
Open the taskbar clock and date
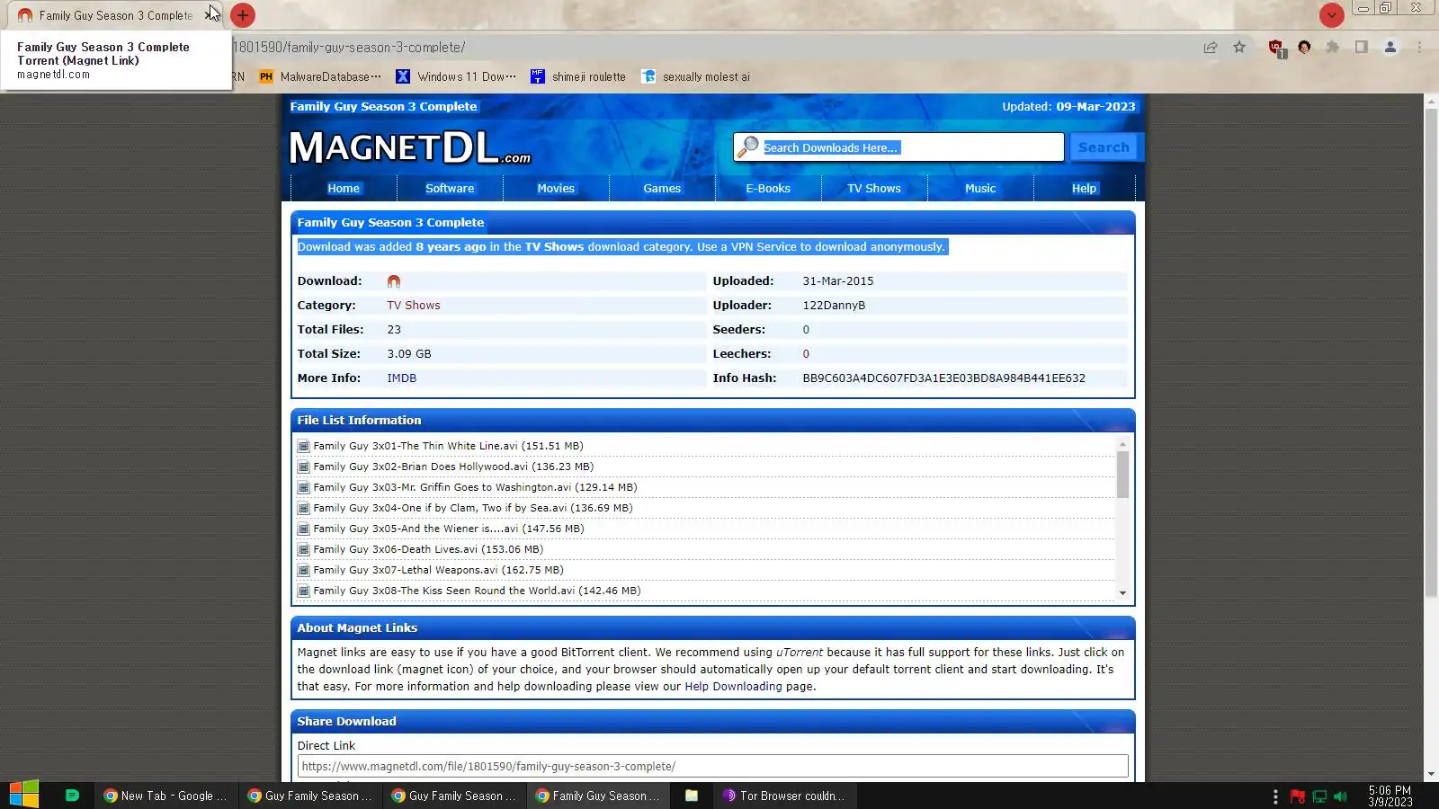pos(1390,796)
